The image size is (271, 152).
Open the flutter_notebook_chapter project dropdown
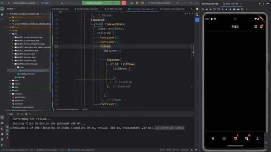tap(25, 3)
